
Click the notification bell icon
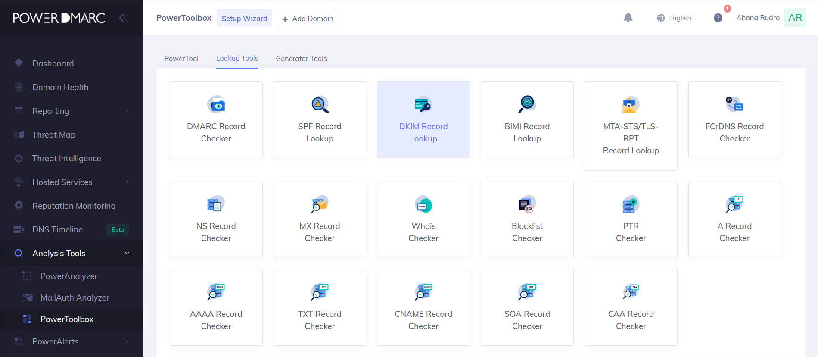[628, 18]
